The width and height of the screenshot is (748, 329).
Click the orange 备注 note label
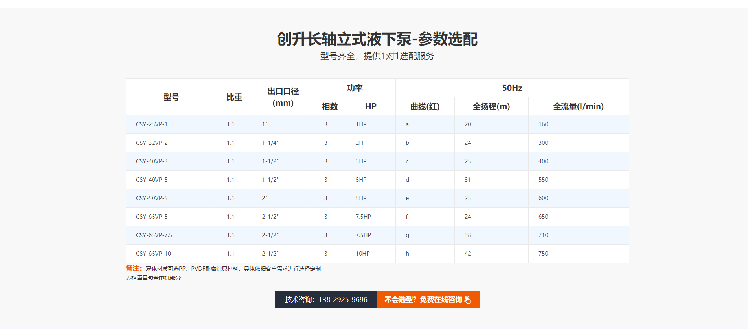tap(134, 269)
